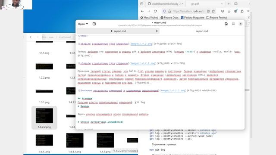Click the # Выводы heading line
This screenshot has height=155, width=276.
pyautogui.click(x=83, y=106)
